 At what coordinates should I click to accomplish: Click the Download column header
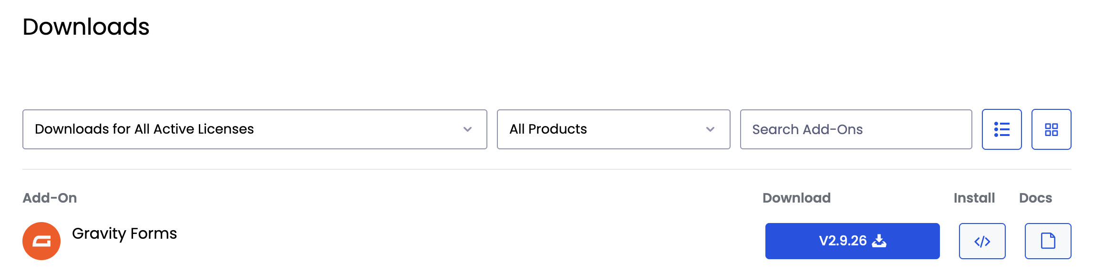point(796,198)
